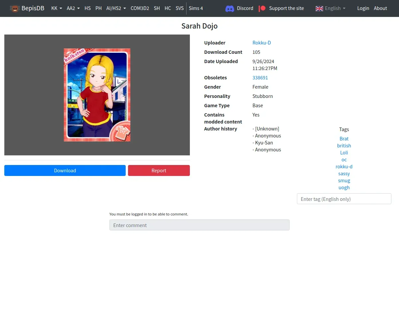Open the HC section

(168, 8)
